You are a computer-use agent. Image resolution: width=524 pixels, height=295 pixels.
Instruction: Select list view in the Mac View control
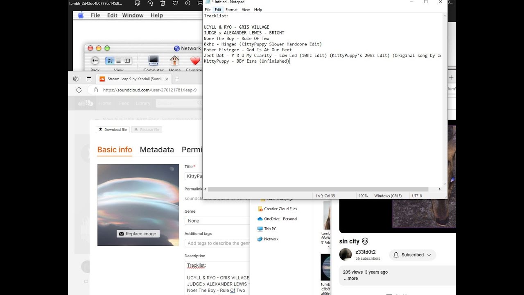point(119,61)
